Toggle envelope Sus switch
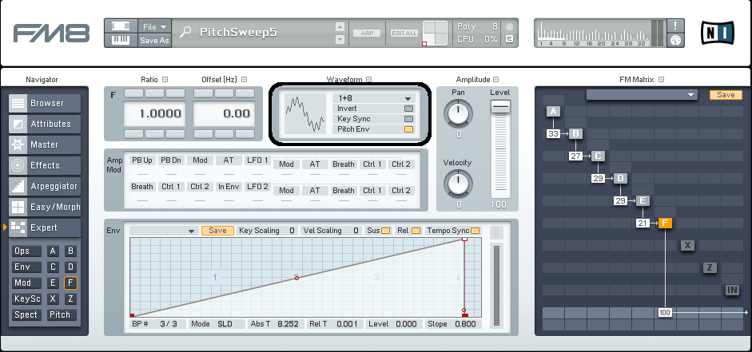Screen dimensions: 752x352 (386, 231)
